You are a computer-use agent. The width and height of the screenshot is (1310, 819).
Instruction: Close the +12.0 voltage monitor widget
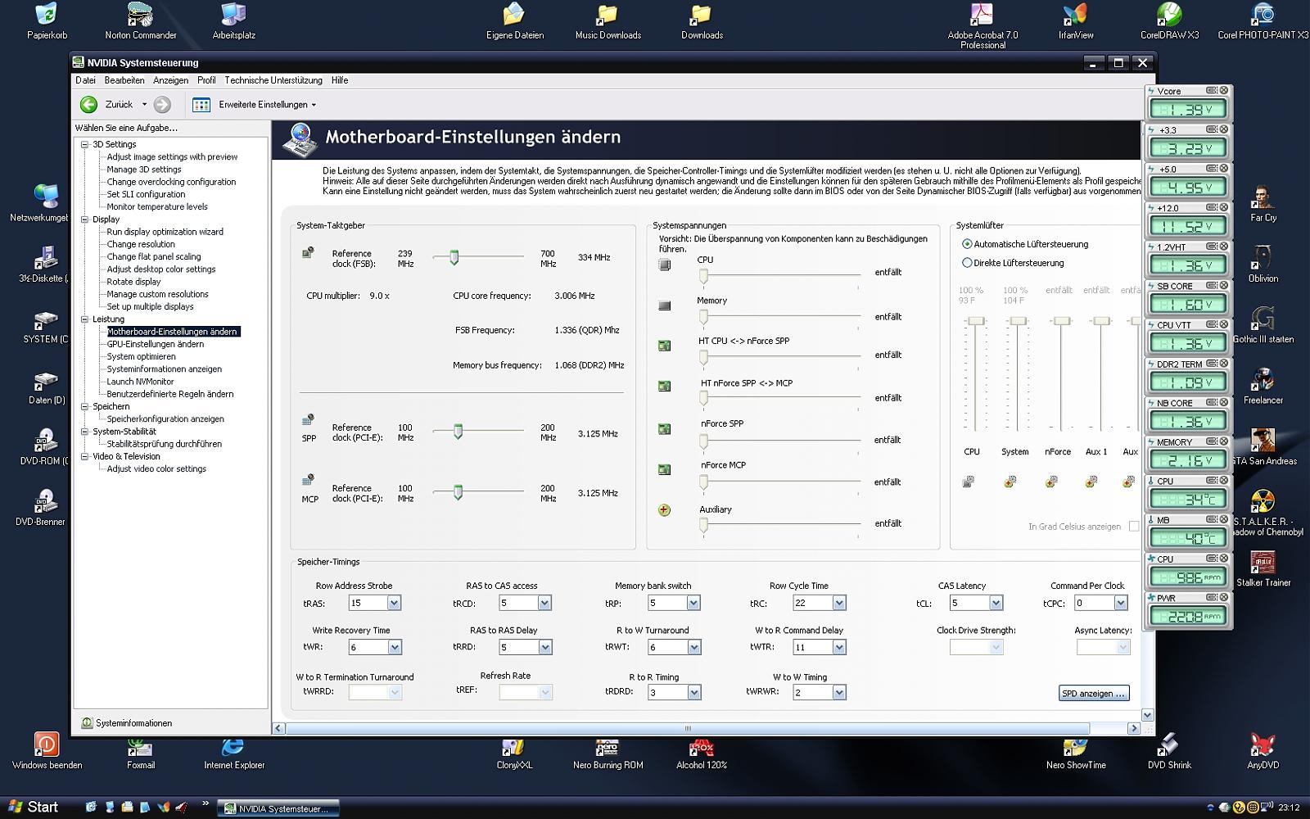(x=1224, y=208)
